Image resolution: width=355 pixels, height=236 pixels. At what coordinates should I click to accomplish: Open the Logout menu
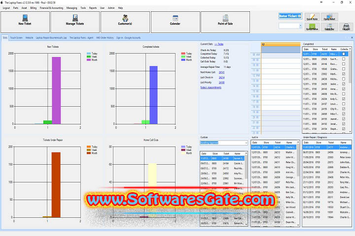[x=6, y=8]
